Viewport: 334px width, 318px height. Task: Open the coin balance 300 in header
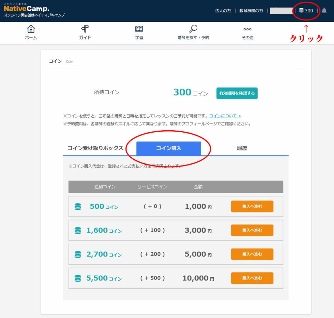(x=306, y=10)
